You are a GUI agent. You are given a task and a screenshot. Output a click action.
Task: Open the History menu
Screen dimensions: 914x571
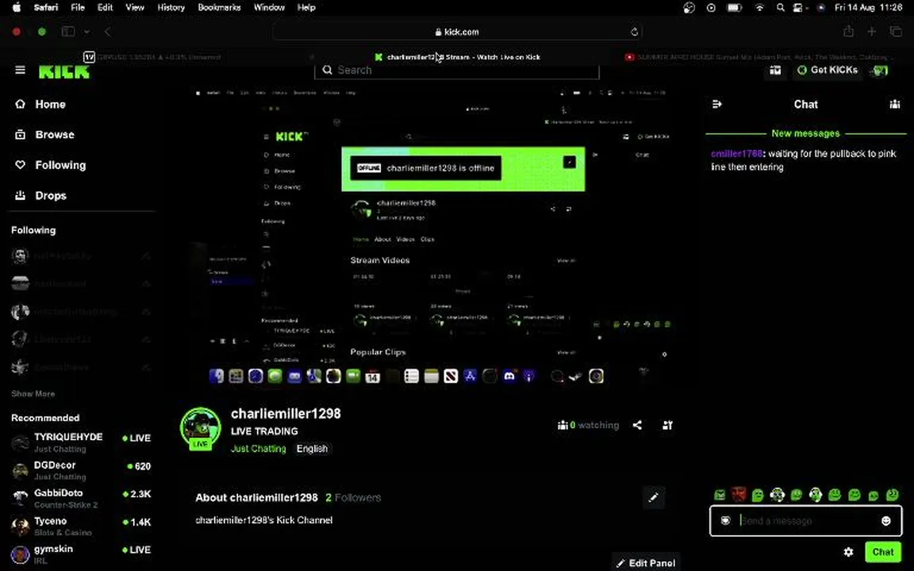pos(171,8)
